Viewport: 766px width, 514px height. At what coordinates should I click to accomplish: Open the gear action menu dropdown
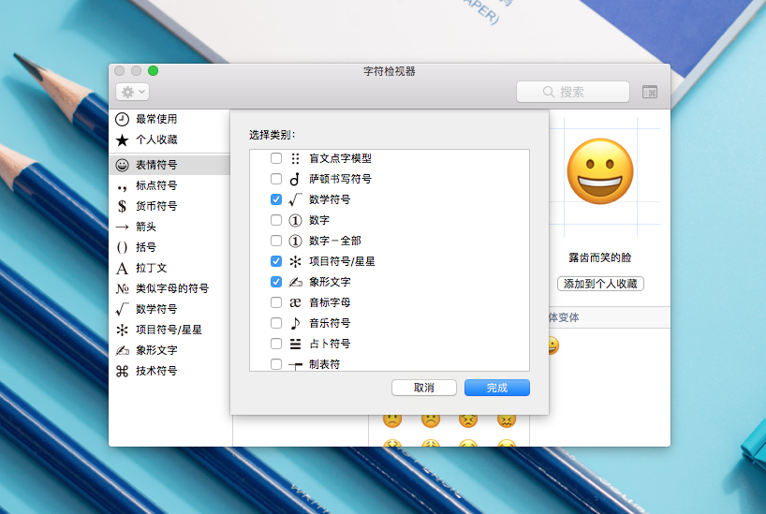[x=132, y=92]
